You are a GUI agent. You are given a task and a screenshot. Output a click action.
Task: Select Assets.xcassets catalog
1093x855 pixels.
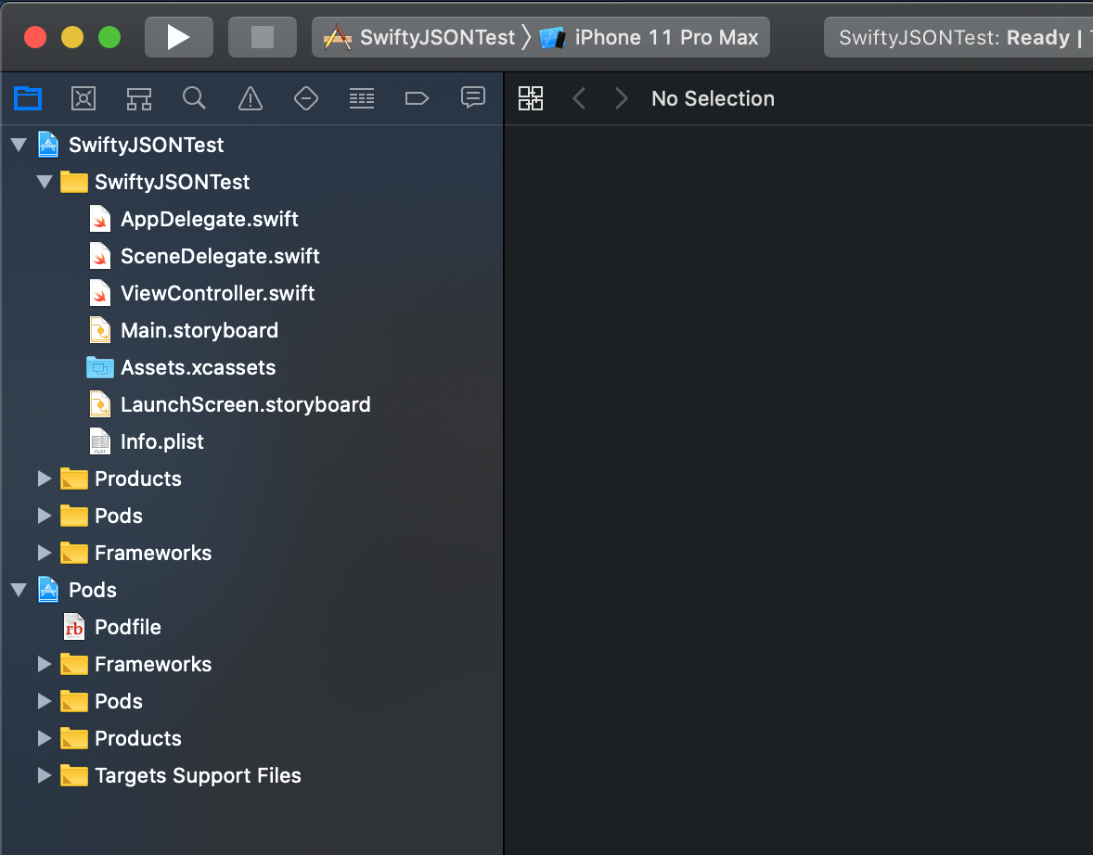pyautogui.click(x=198, y=367)
